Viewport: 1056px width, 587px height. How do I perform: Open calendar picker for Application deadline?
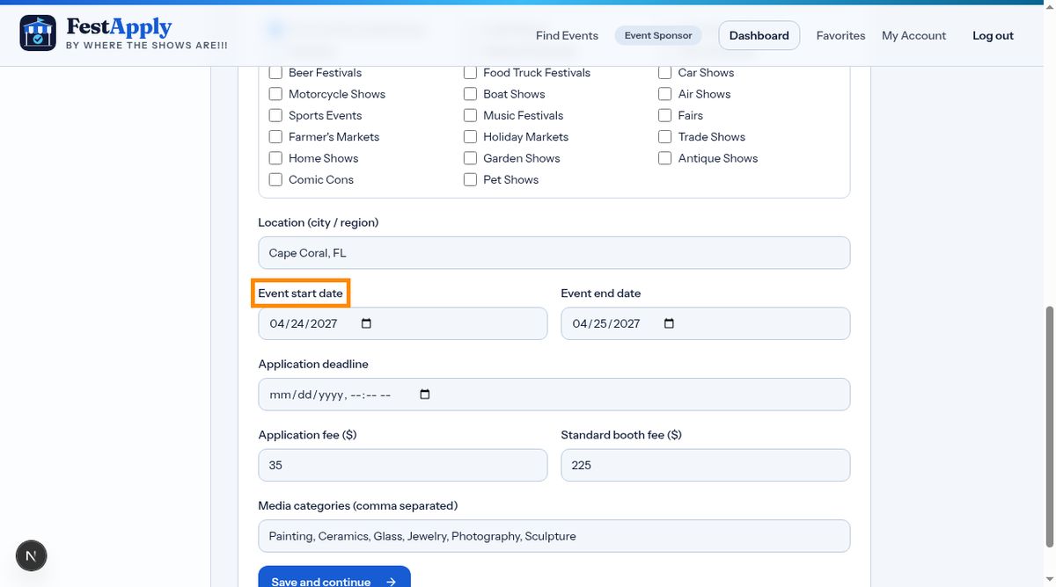click(425, 395)
